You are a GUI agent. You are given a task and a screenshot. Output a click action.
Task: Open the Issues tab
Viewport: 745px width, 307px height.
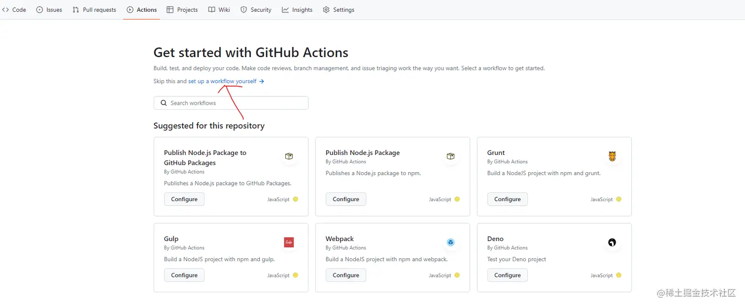[49, 10]
